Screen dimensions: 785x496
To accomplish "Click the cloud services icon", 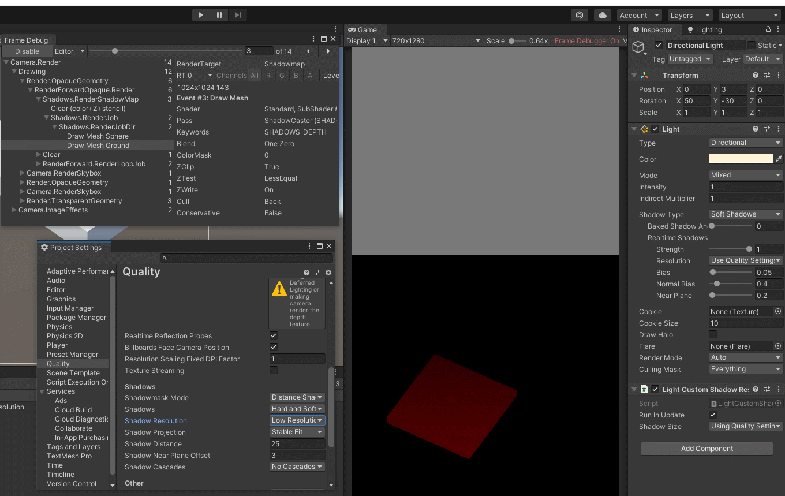I will (x=602, y=15).
